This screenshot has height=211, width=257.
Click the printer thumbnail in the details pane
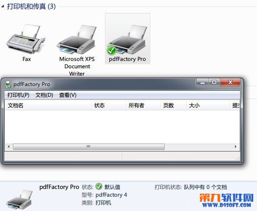(19, 199)
